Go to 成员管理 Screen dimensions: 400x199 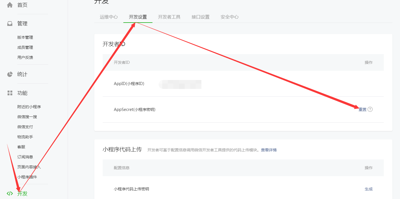point(25,47)
